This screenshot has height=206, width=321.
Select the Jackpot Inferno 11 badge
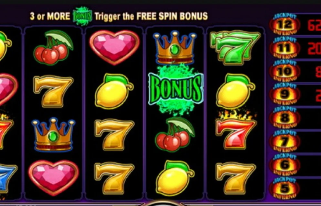(285, 47)
